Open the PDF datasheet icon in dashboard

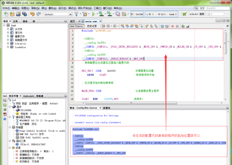coord(5,114)
